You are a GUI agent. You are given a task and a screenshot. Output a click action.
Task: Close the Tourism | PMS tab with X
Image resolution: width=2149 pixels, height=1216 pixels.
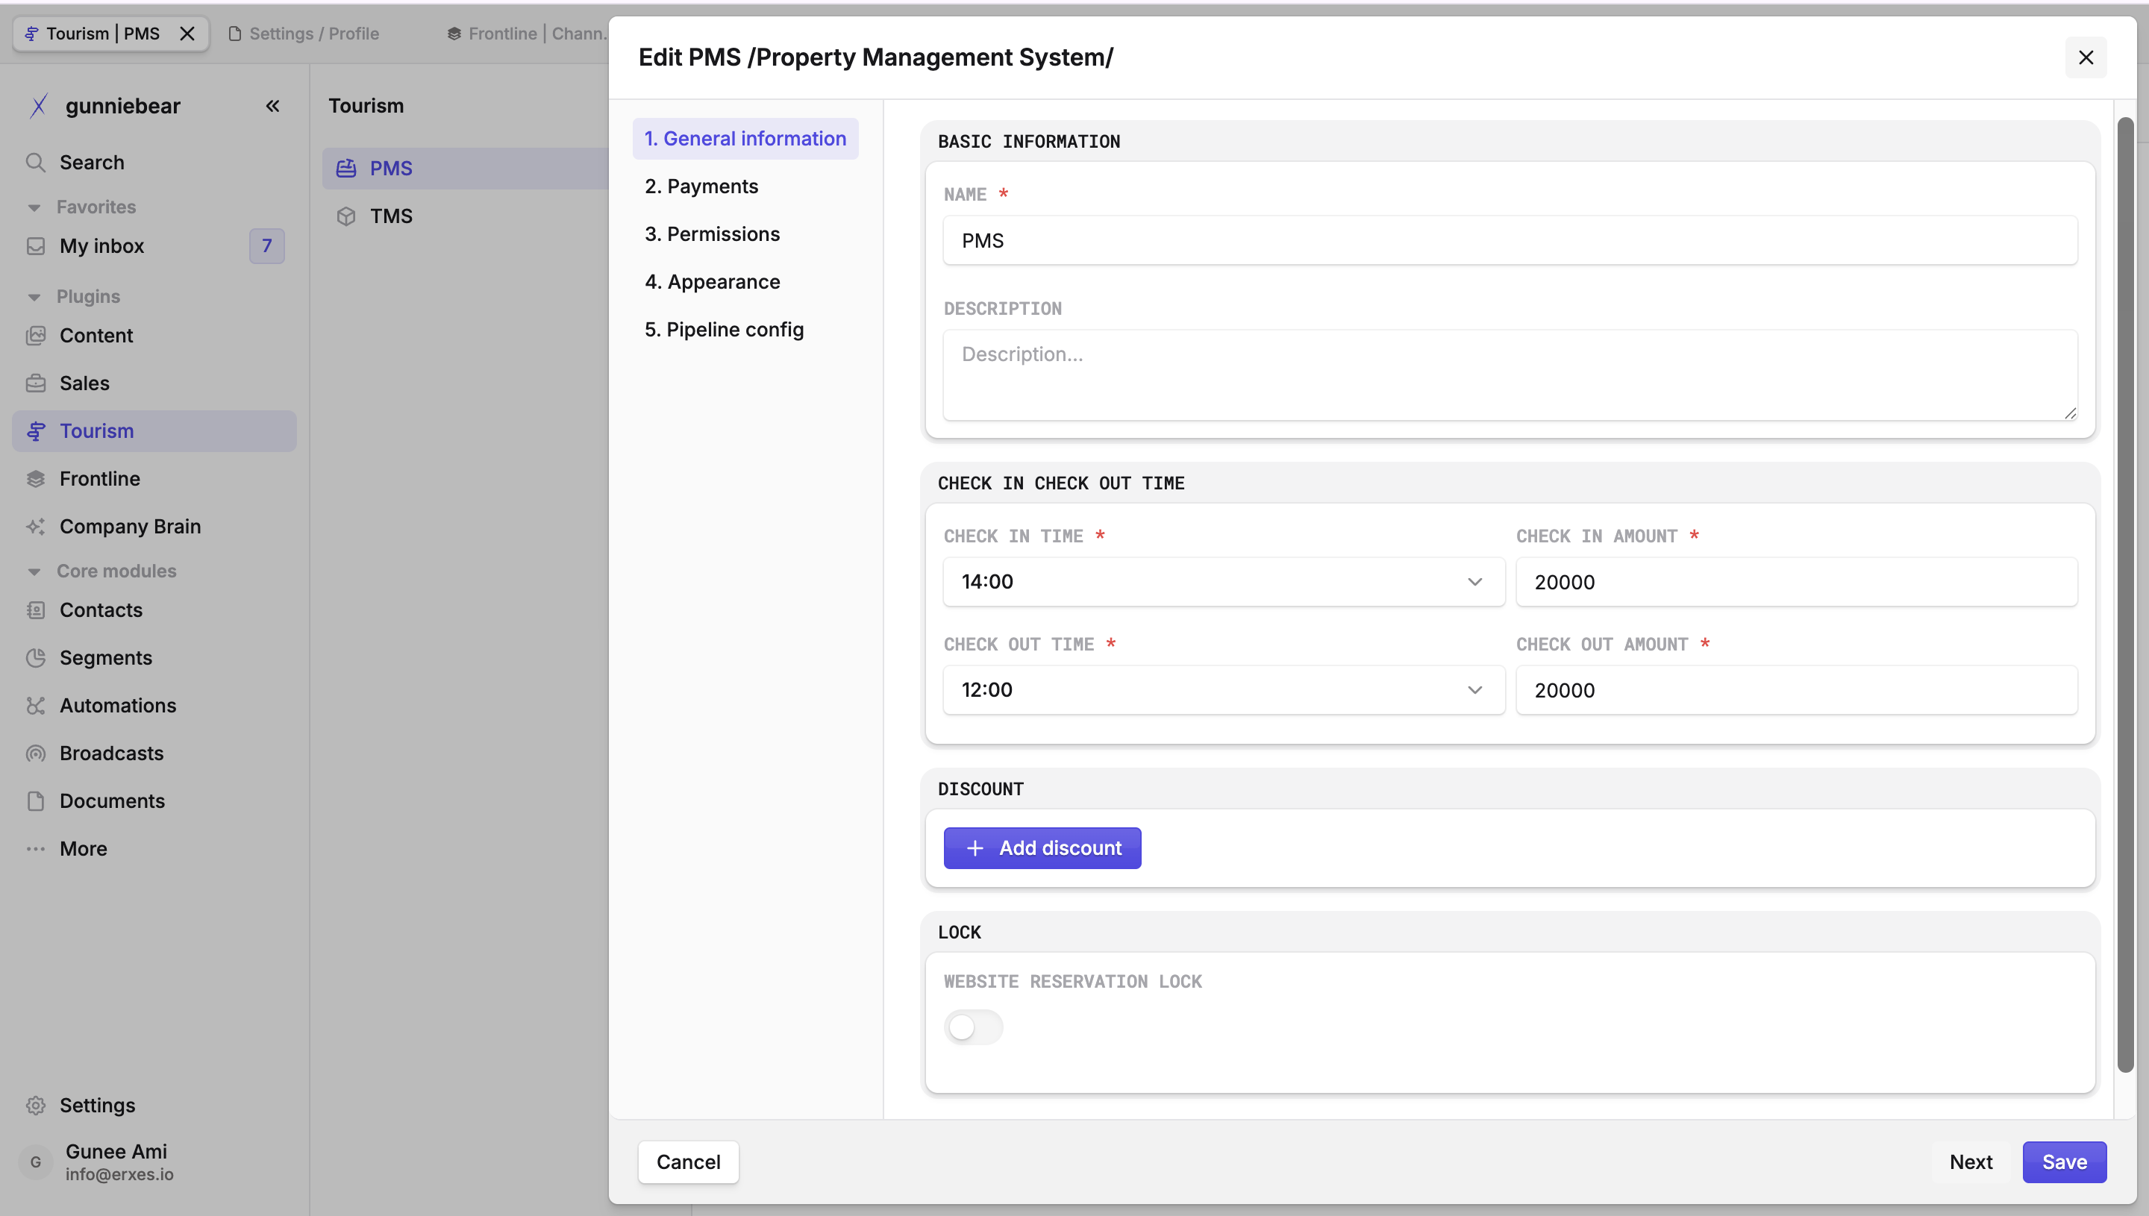coord(187,34)
